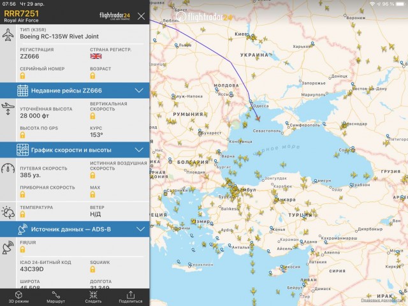Tap the lock under Высота по GPS
The image size is (408, 306).
23,135
